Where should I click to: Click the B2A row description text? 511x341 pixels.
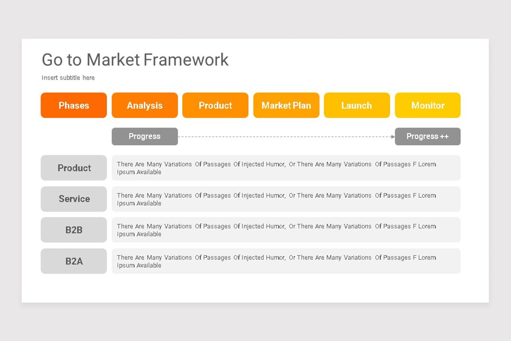(276, 261)
